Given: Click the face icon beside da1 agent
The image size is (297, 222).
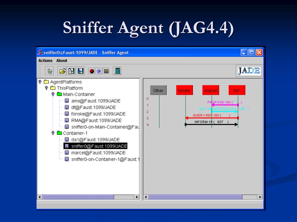Looking at the screenshot, I should (67, 140).
